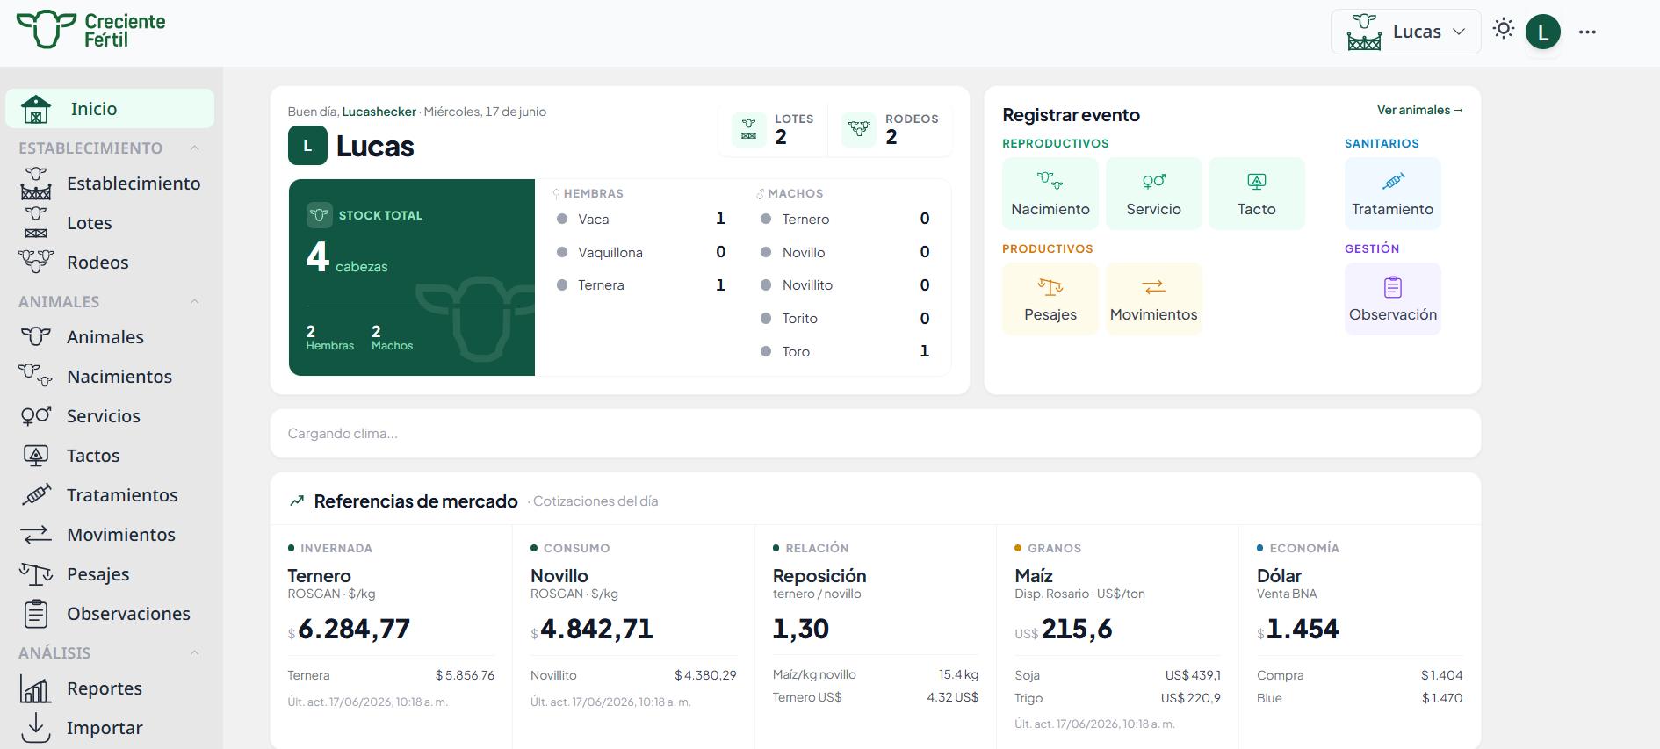Open Rodeos in the sidebar
Screen dimensions: 1660x749
pyautogui.click(x=110, y=263)
